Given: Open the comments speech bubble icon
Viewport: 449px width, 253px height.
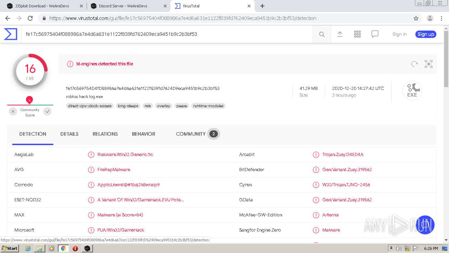Looking at the screenshot, I should point(375,34).
